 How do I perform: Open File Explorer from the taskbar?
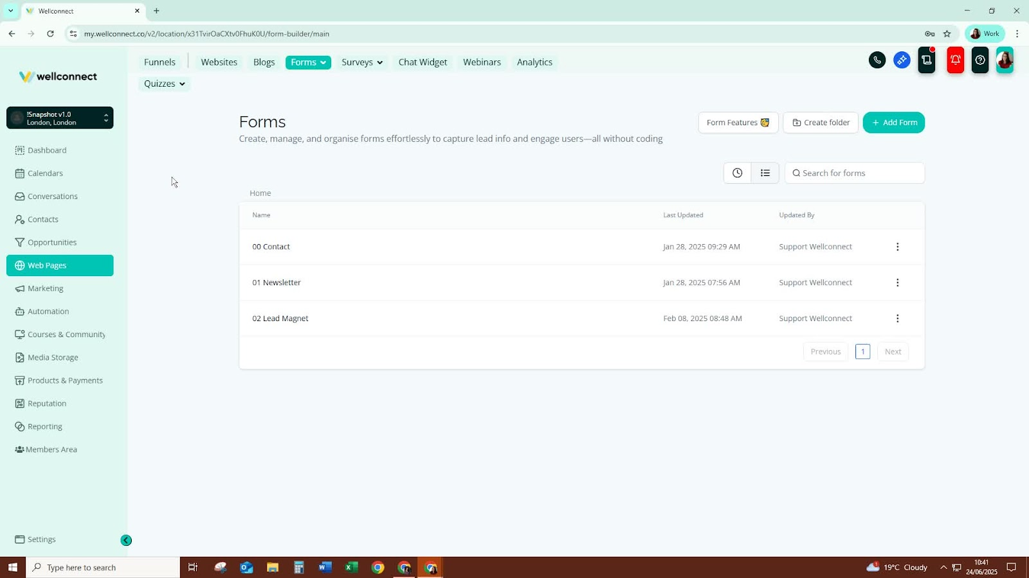pos(273,568)
